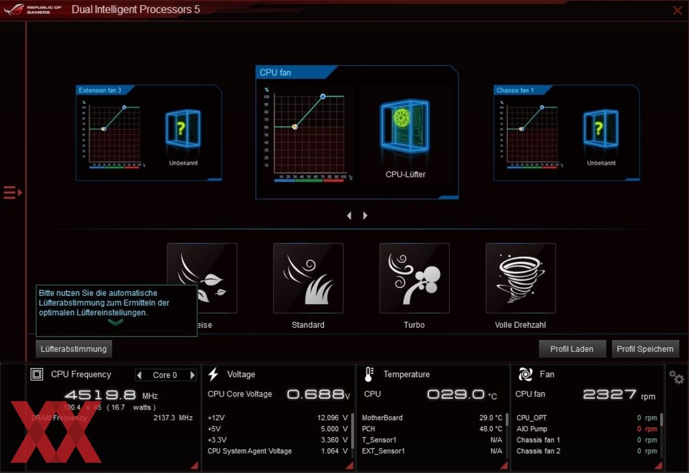The image size is (689, 473).
Task: Expand the Voltage panel corner triangle
Action: click(350, 465)
